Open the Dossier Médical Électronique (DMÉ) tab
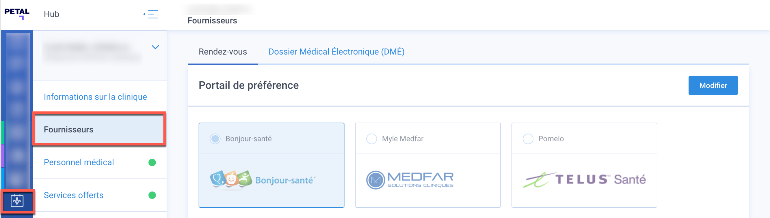Screen dimensions: 770x218 pyautogui.click(x=336, y=52)
